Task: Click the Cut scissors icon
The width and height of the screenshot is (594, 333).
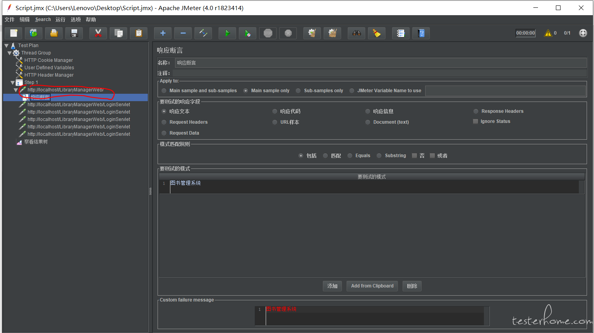Action: [98, 33]
